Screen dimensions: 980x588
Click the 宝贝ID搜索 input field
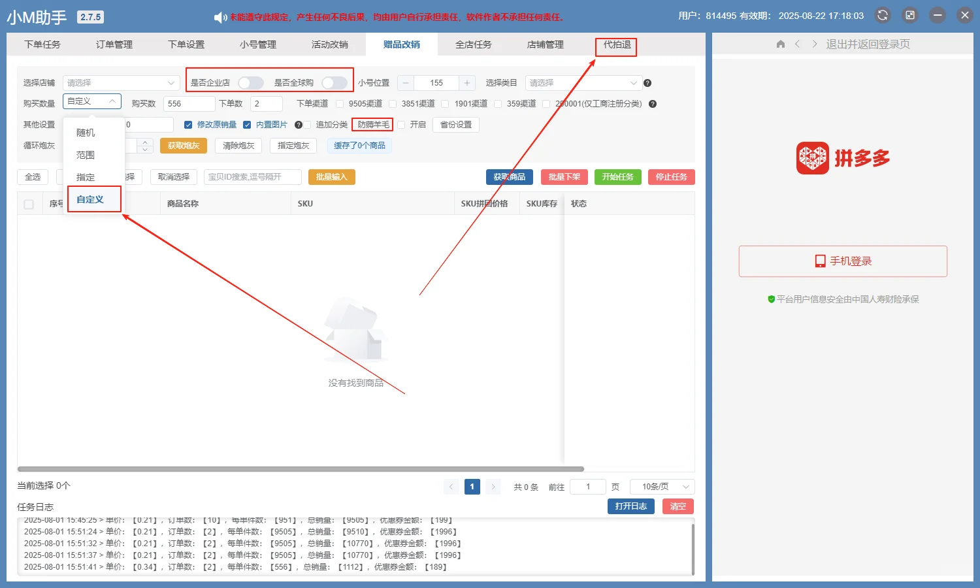253,177
